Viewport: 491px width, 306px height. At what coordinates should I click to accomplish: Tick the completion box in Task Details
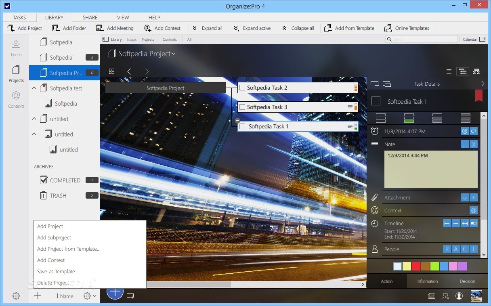click(x=376, y=101)
